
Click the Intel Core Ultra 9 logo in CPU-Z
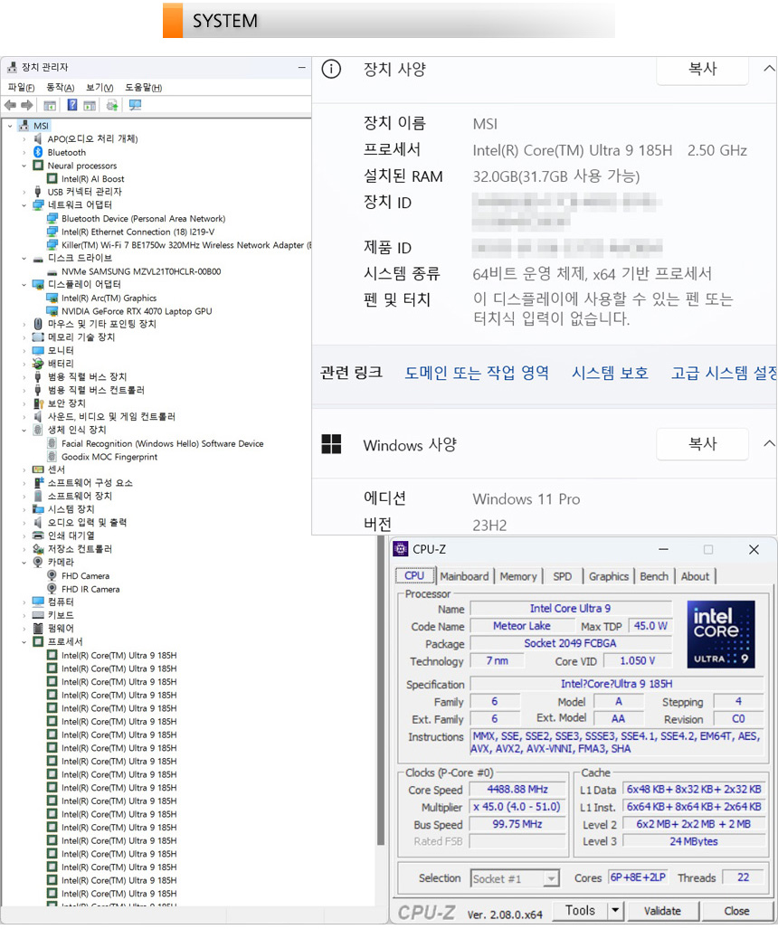[x=721, y=634]
